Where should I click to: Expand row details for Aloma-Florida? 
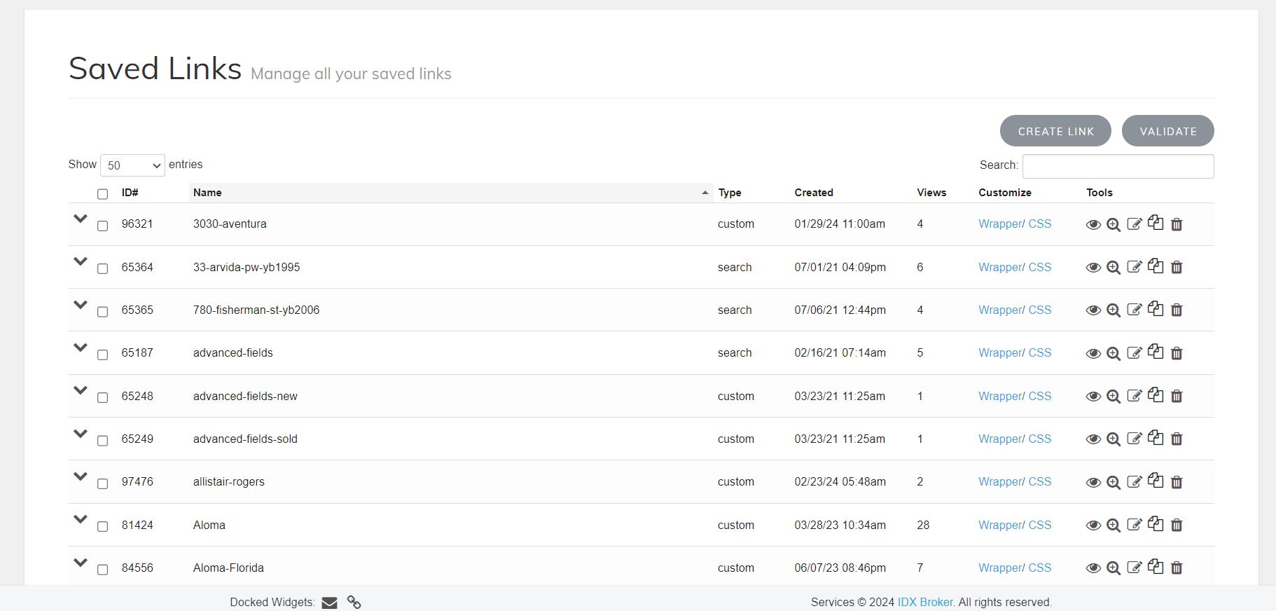coord(81,563)
